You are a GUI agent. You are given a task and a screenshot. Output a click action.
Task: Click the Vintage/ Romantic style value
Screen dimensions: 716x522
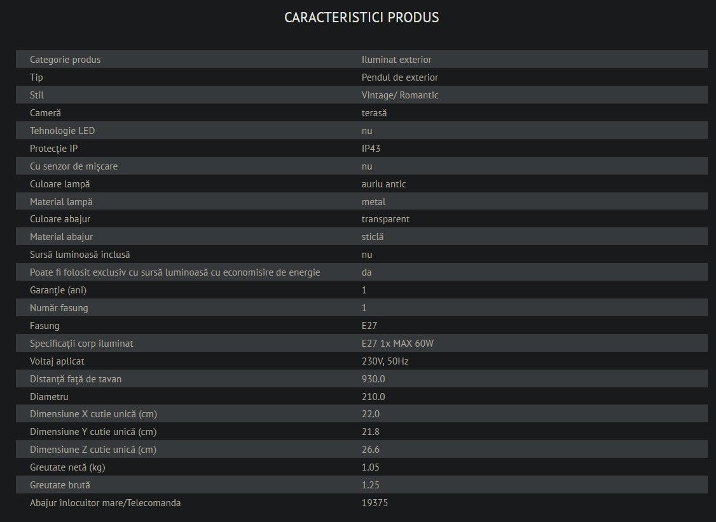400,95
